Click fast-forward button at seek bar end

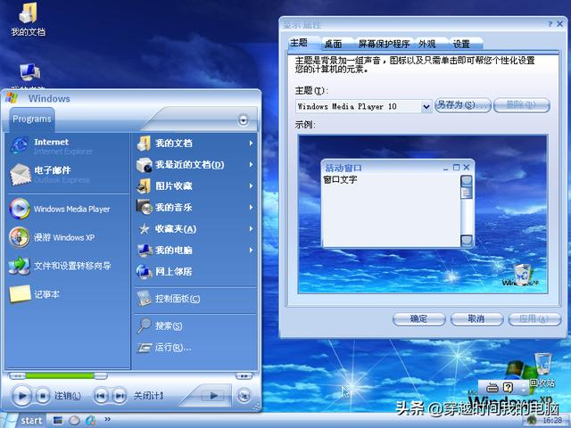pyautogui.click(x=244, y=375)
